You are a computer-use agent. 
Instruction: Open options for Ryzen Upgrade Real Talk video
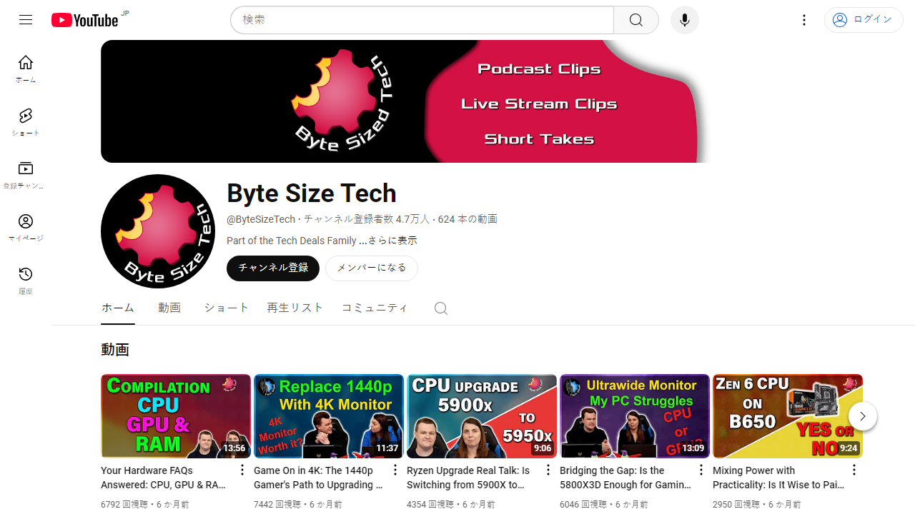pos(548,470)
